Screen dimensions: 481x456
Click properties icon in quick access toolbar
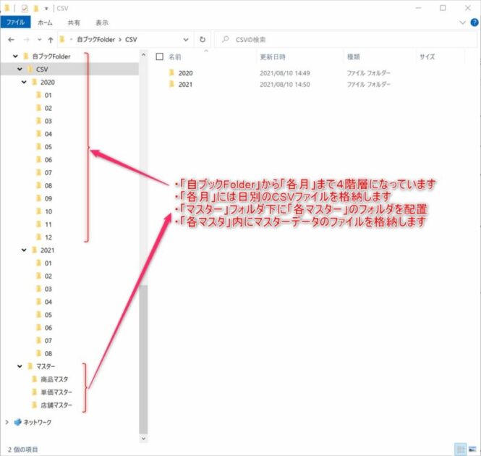(x=25, y=8)
